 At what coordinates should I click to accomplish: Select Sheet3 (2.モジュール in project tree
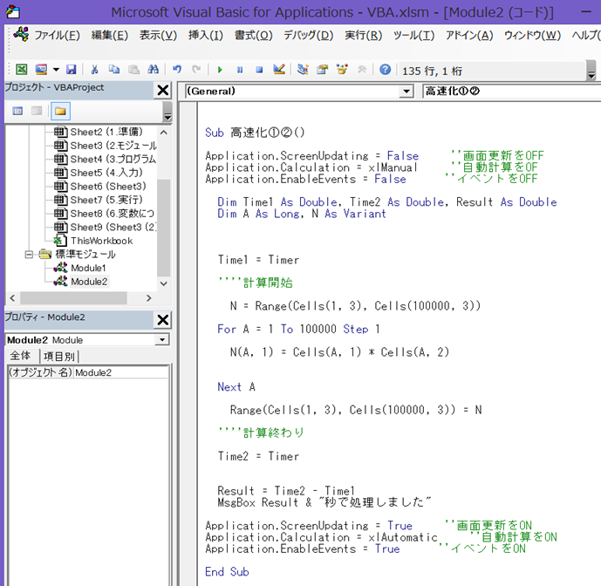[x=113, y=146]
